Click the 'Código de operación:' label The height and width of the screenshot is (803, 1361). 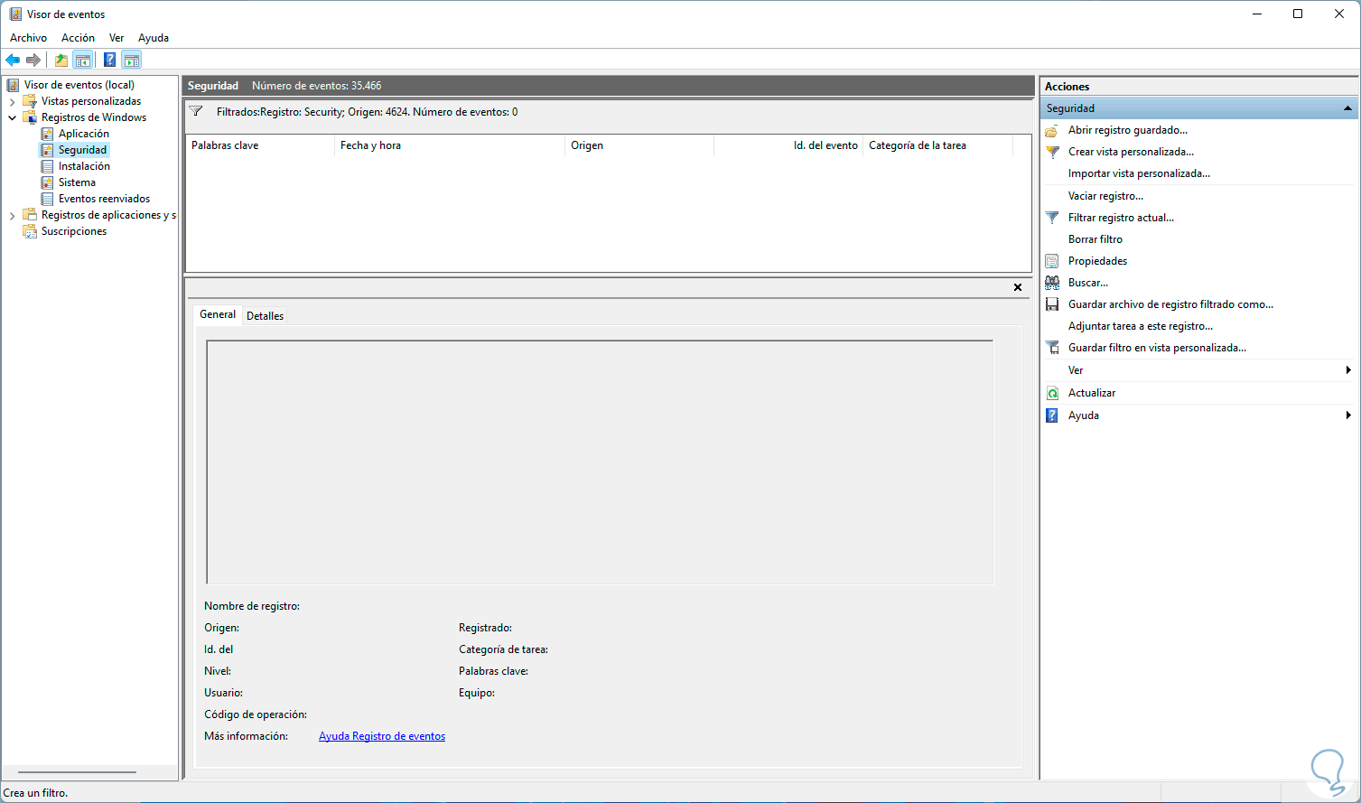tap(256, 714)
